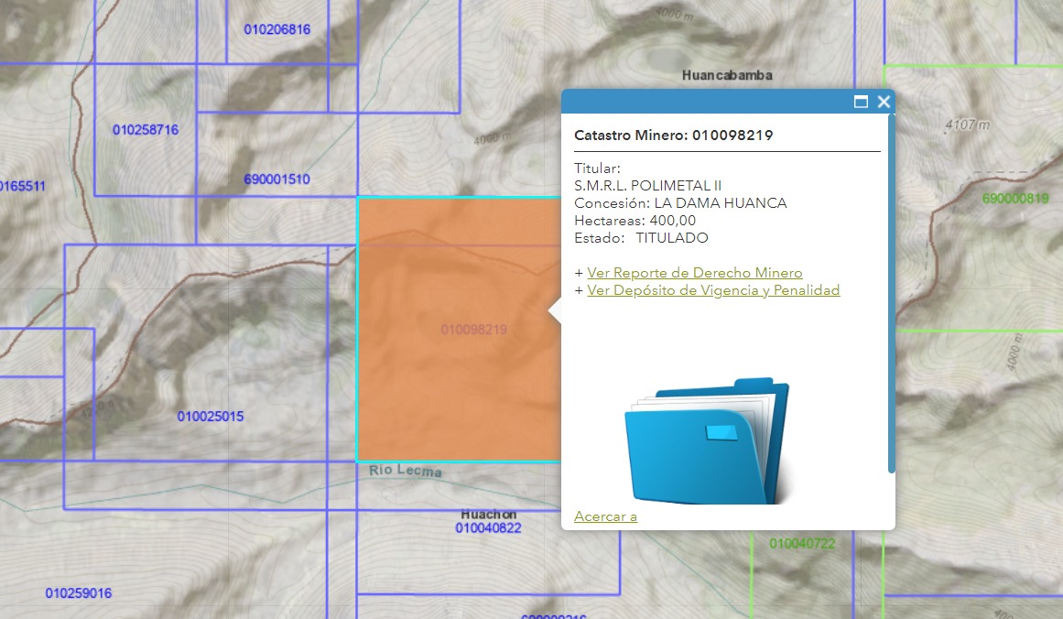The width and height of the screenshot is (1063, 619).
Task: Click the blue folder icon in popup
Action: [x=706, y=440]
